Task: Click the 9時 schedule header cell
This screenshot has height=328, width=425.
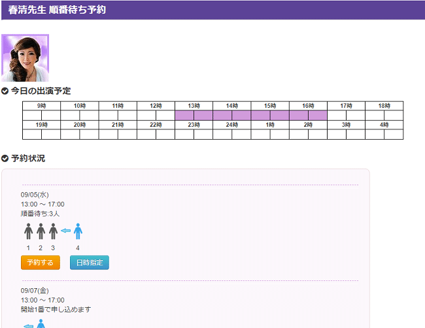Action: click(x=41, y=106)
